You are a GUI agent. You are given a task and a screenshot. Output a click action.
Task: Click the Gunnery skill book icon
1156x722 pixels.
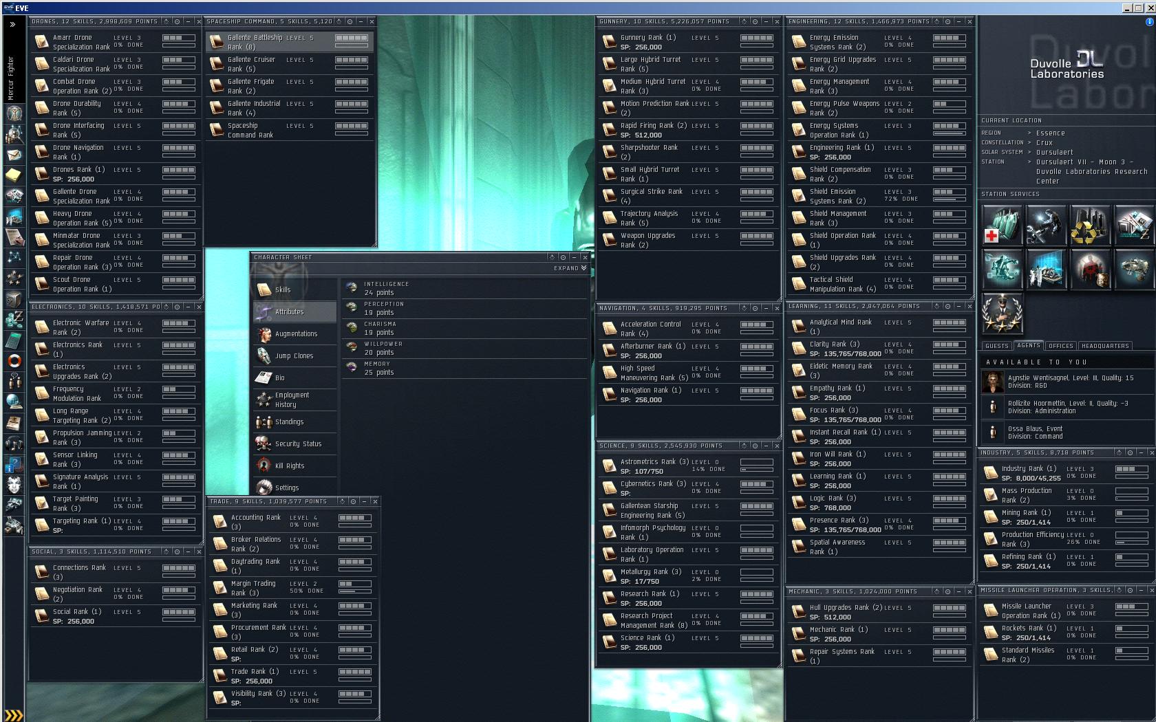[609, 42]
